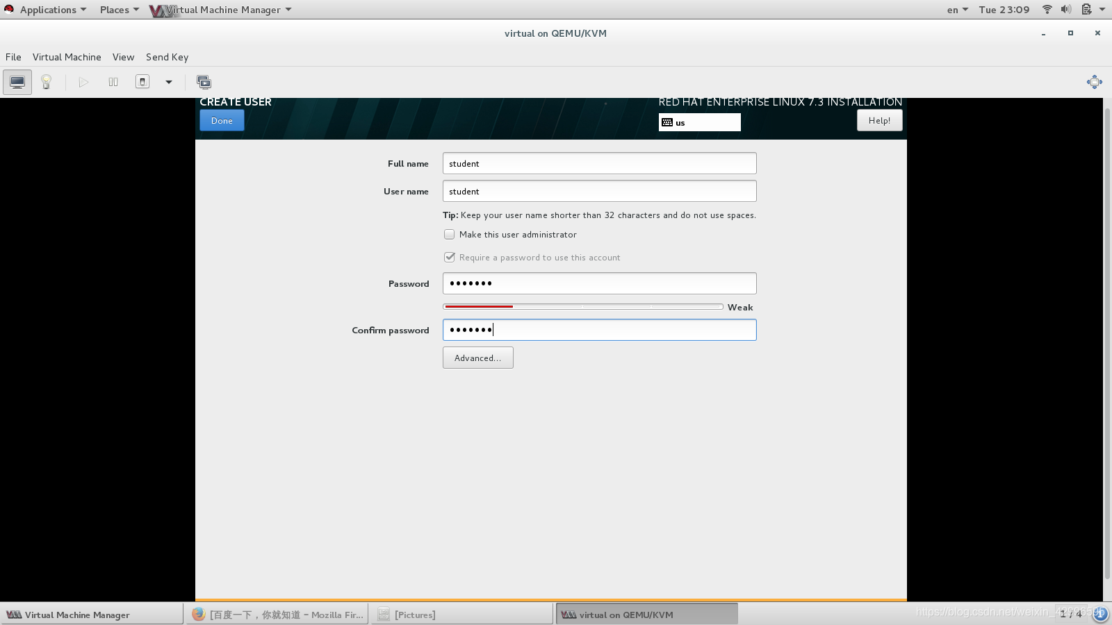This screenshot has width=1112, height=625.
Task: Switch to Pictures taskbar window
Action: click(462, 615)
